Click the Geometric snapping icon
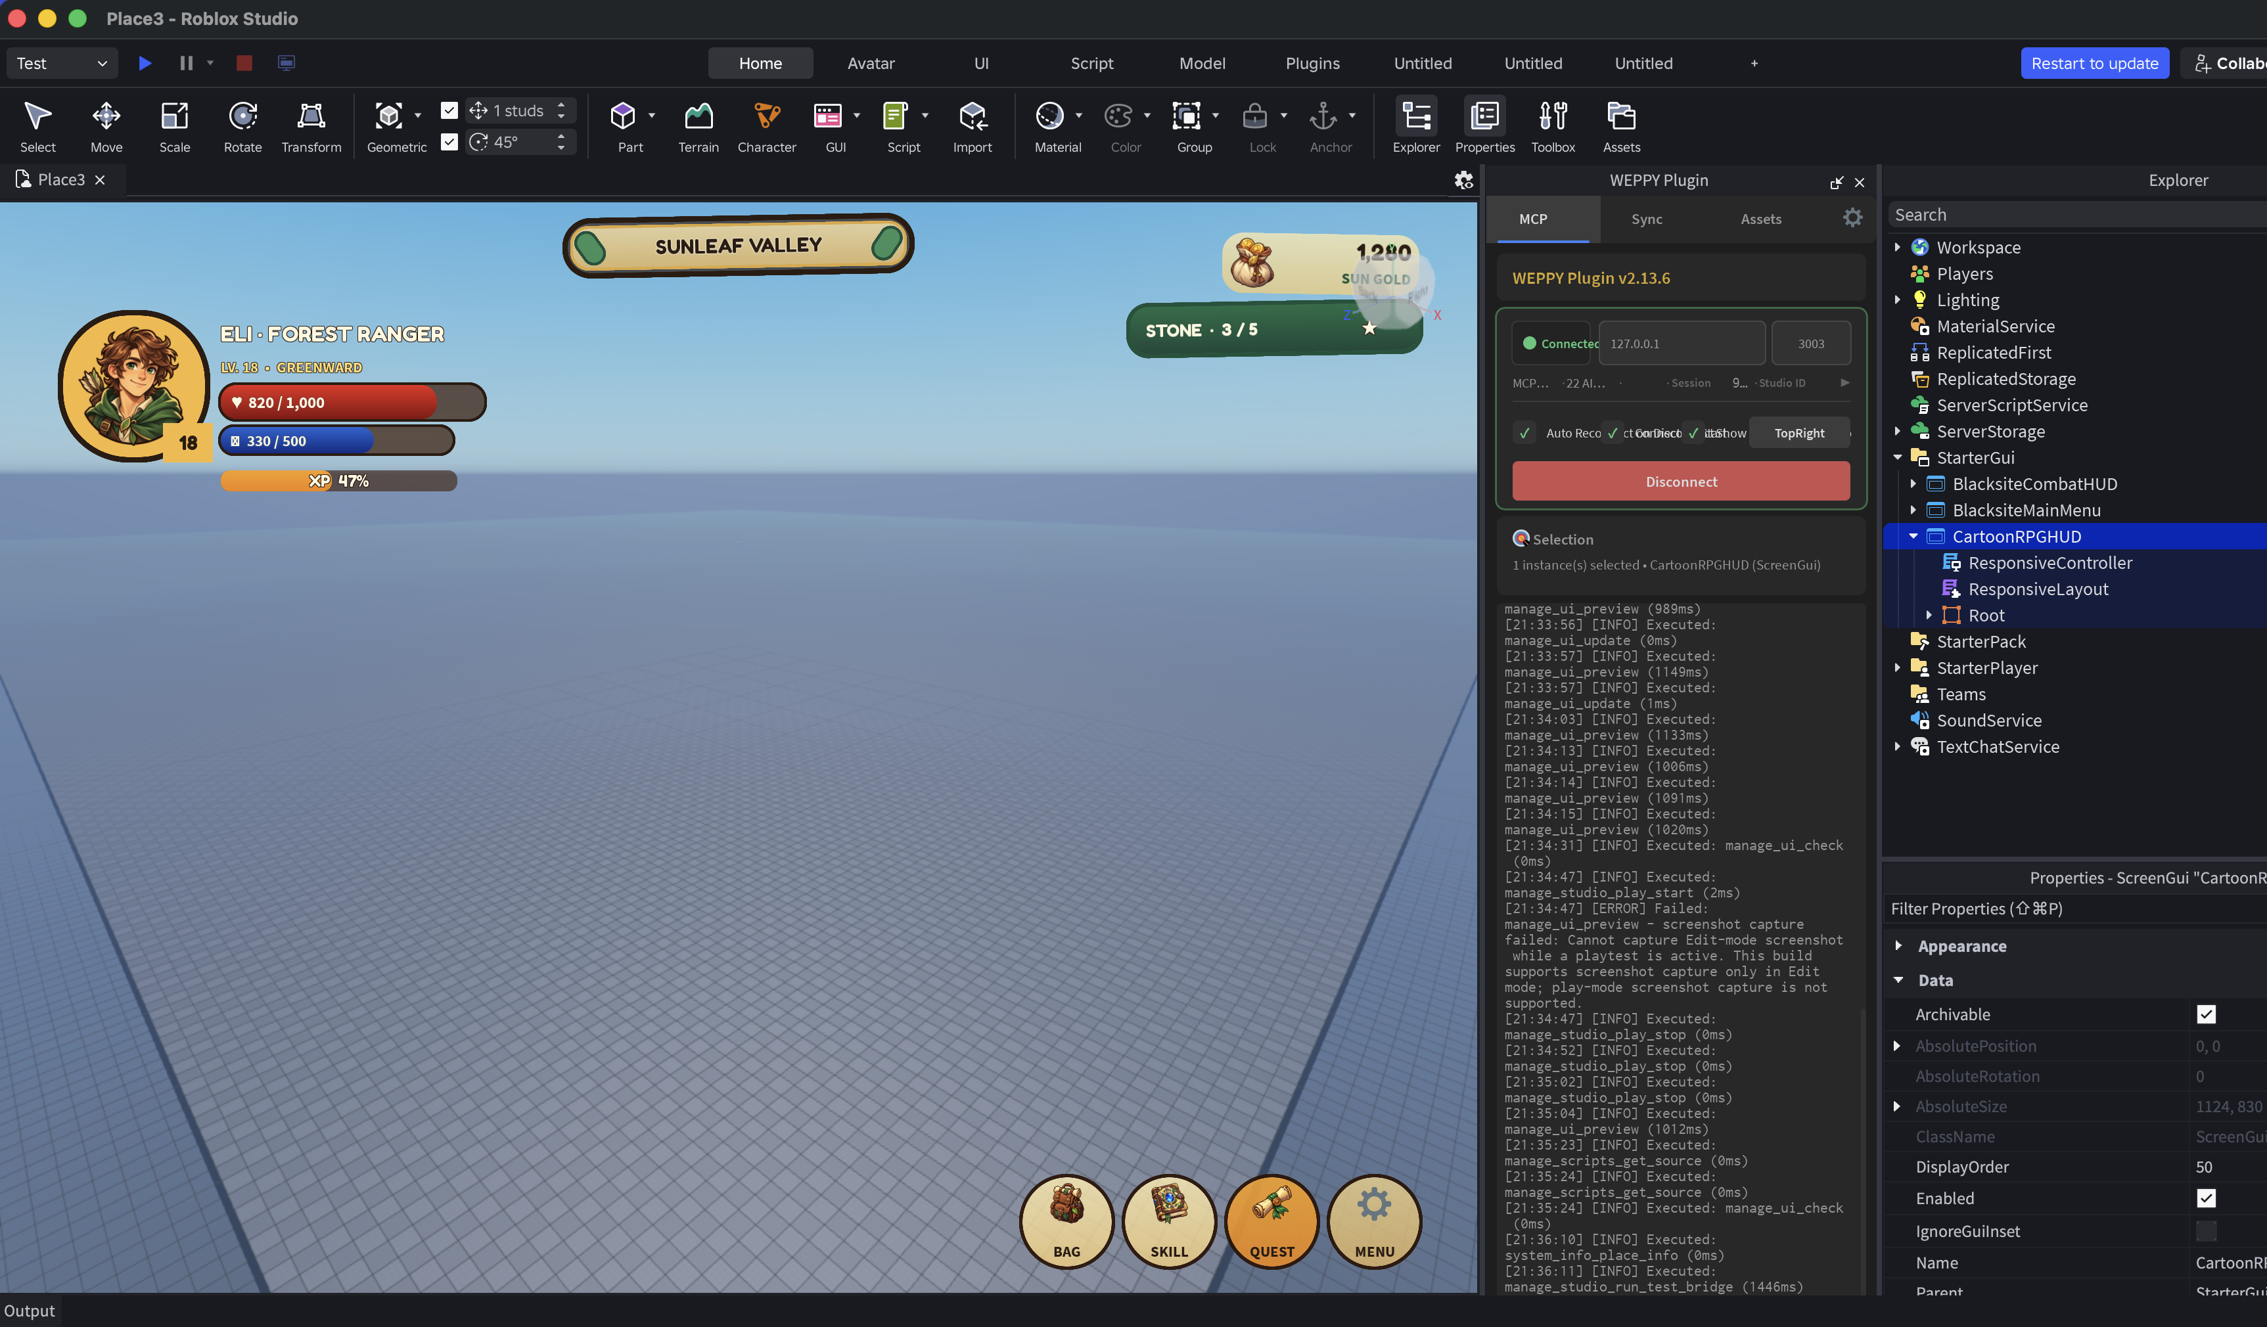Viewport: 2267px width, 1327px height. tap(388, 115)
